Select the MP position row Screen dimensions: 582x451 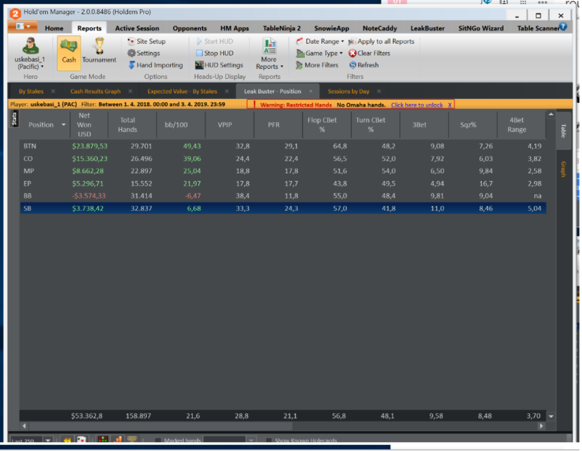[283, 171]
